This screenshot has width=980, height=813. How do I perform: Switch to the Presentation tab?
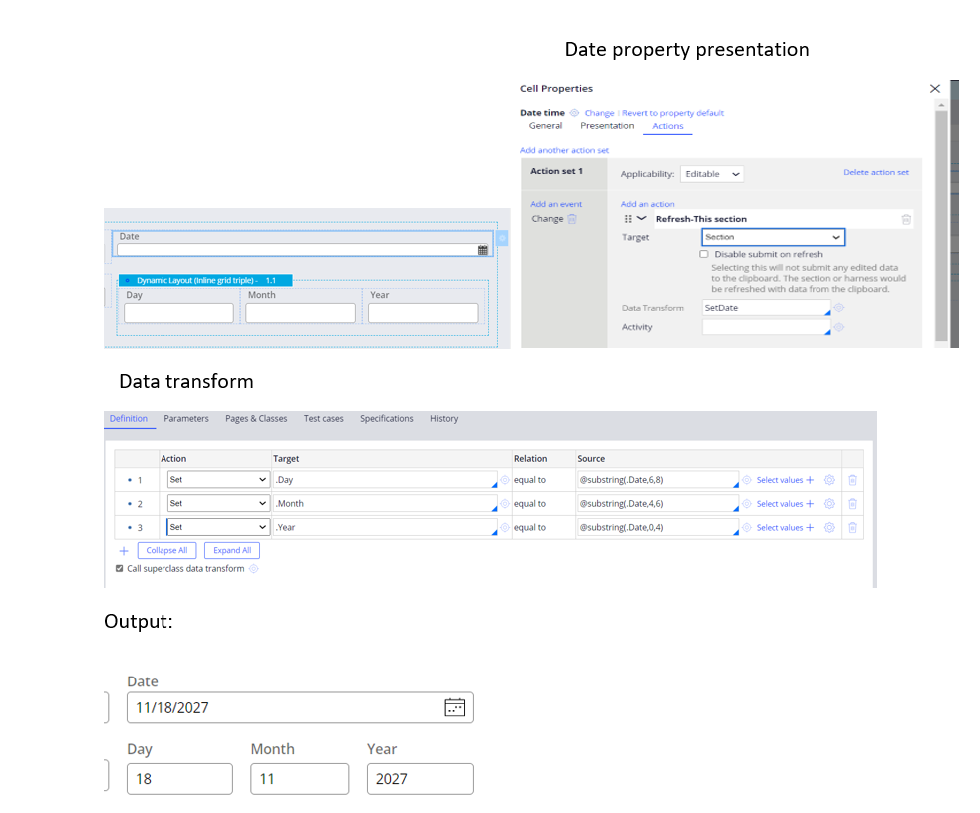point(607,126)
